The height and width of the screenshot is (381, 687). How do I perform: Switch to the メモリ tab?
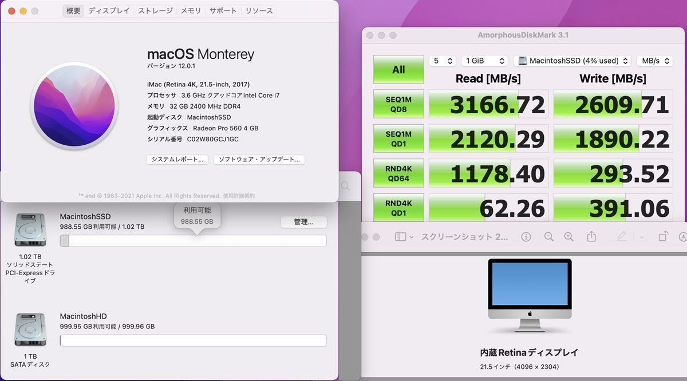click(191, 11)
